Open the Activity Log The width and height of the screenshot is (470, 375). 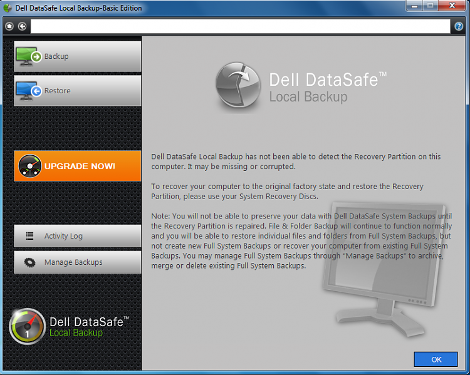coord(77,236)
